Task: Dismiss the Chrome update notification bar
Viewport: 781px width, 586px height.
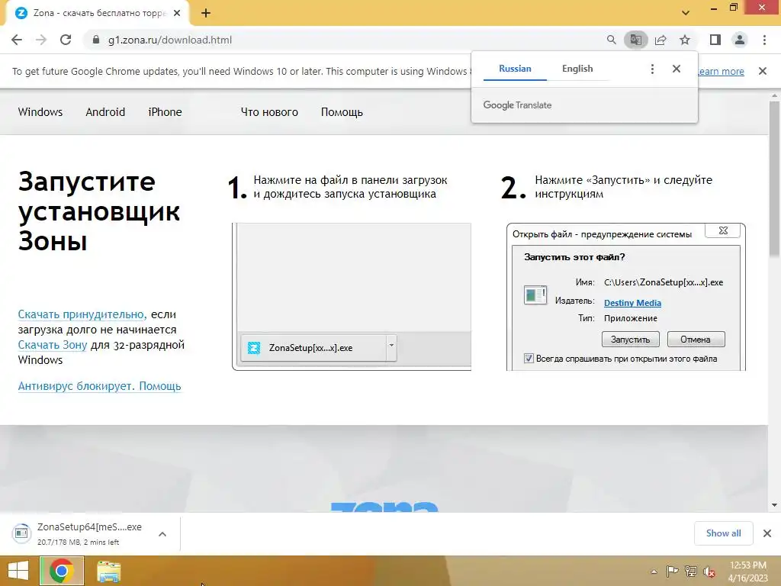Action: [763, 71]
